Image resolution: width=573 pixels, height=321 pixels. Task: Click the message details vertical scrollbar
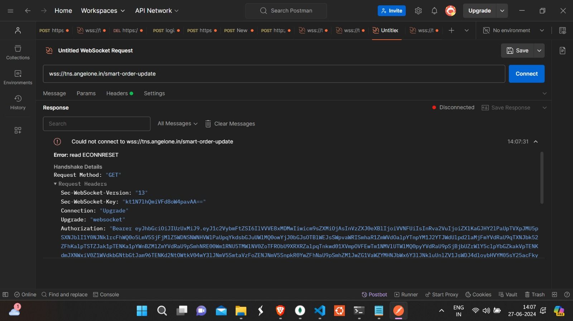(x=542, y=177)
